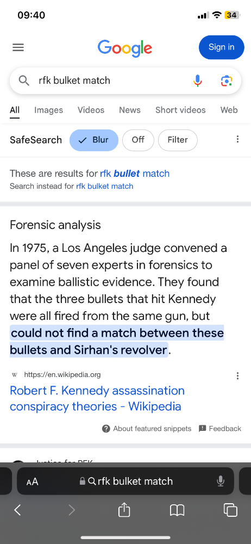
Task: Switch to the News tab
Action: [130, 110]
